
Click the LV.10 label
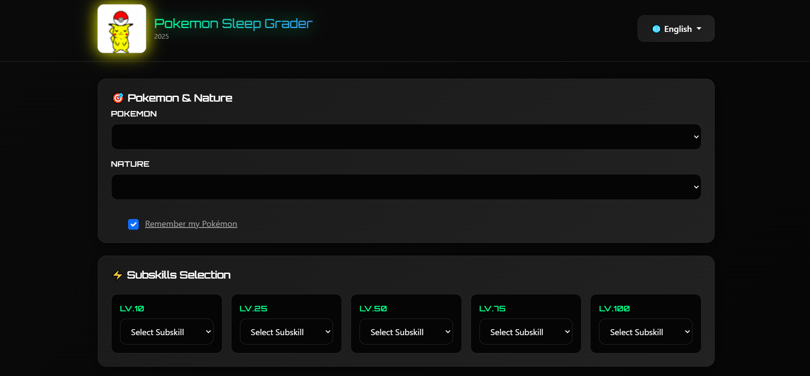tap(132, 308)
